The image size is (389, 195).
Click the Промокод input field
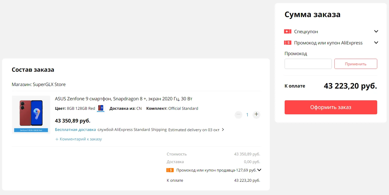(x=308, y=64)
